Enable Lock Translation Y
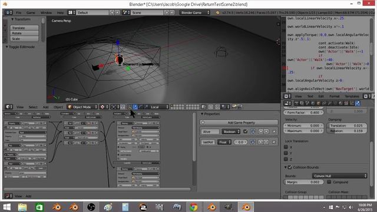377x212 pixels. [x=286, y=153]
